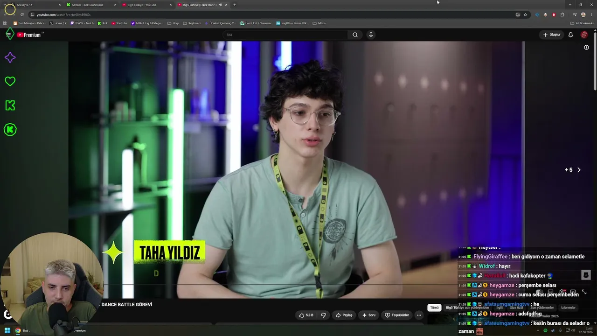
Task: Select the Tümü filter chip
Action: (x=434, y=308)
